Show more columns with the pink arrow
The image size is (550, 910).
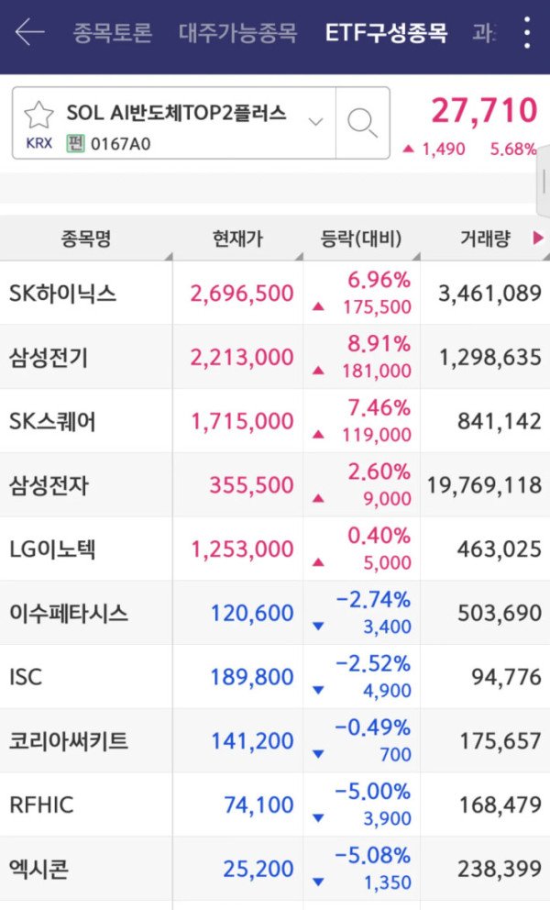[x=538, y=238]
